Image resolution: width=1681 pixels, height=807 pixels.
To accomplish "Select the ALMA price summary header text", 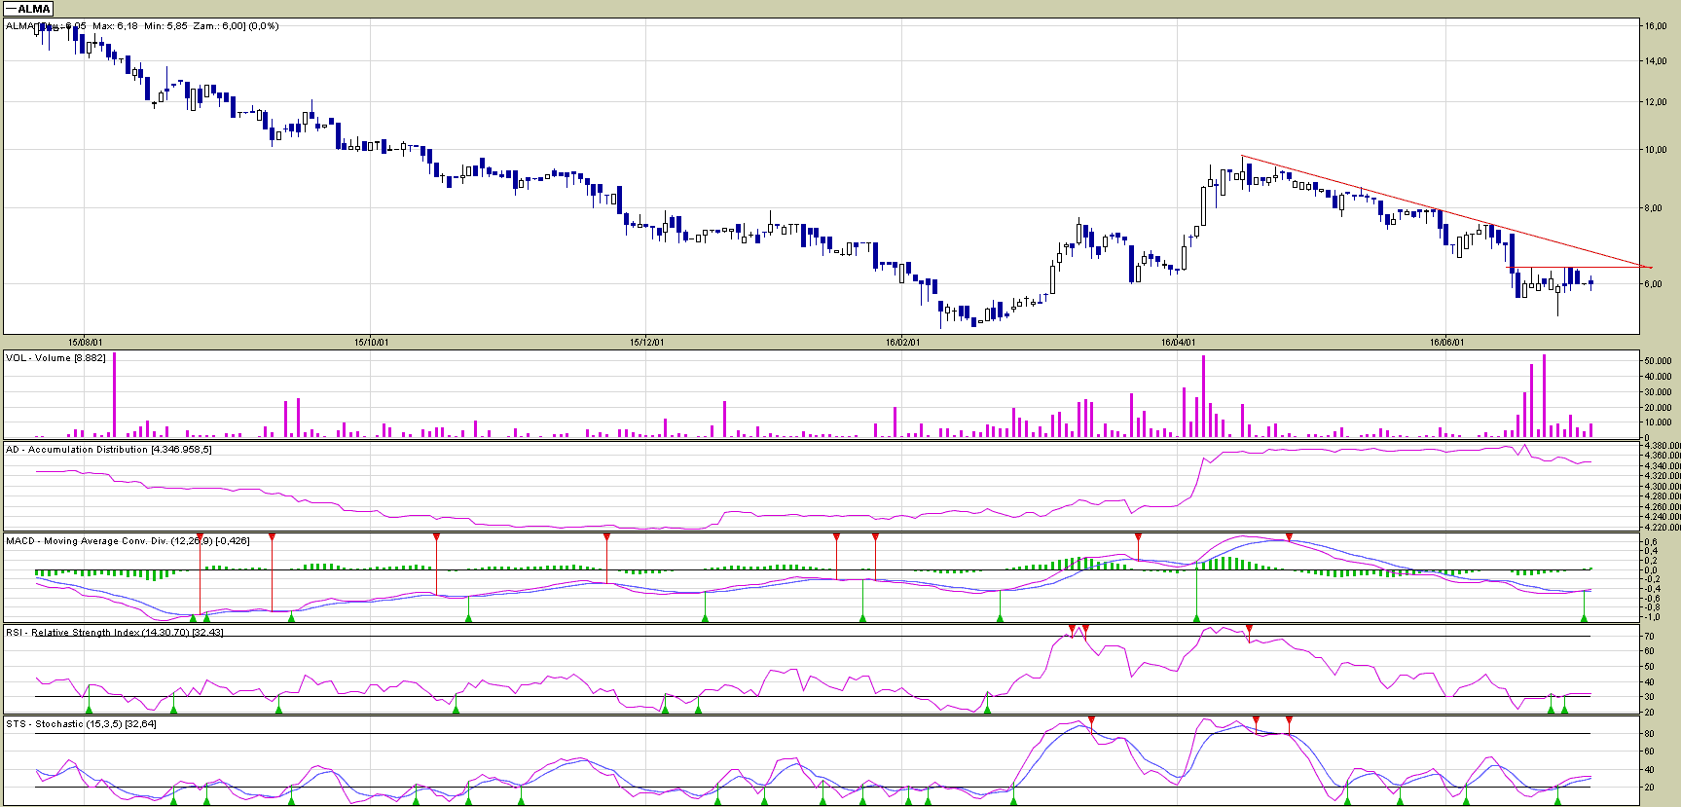I will [x=142, y=26].
